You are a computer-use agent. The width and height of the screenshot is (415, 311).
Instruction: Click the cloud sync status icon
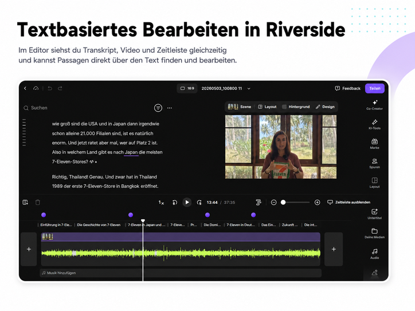(x=36, y=88)
